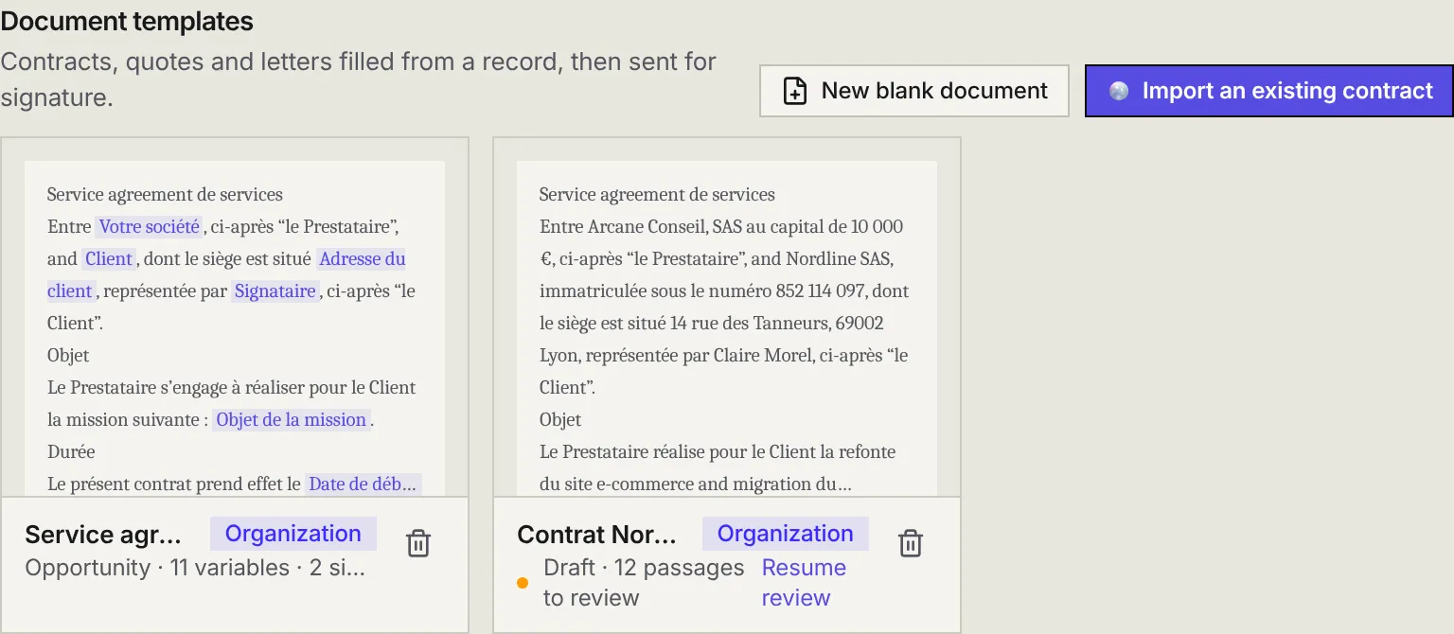Click the sparkle orb icon in Import button
1454x634 pixels.
click(1119, 91)
